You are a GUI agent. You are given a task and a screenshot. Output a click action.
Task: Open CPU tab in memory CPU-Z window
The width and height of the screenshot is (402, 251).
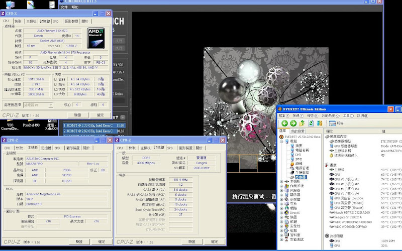pos(120,148)
